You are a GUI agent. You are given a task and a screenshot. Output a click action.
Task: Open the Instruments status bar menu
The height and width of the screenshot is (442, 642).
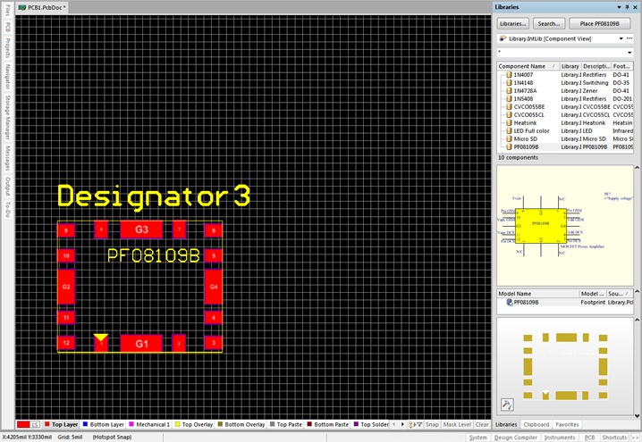[x=560, y=438]
